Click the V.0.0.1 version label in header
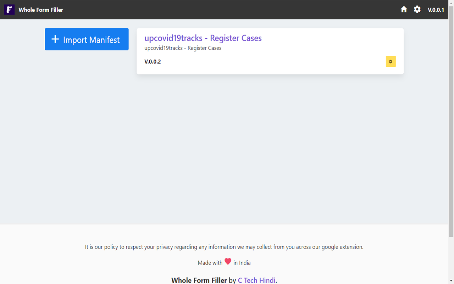 coord(436,10)
